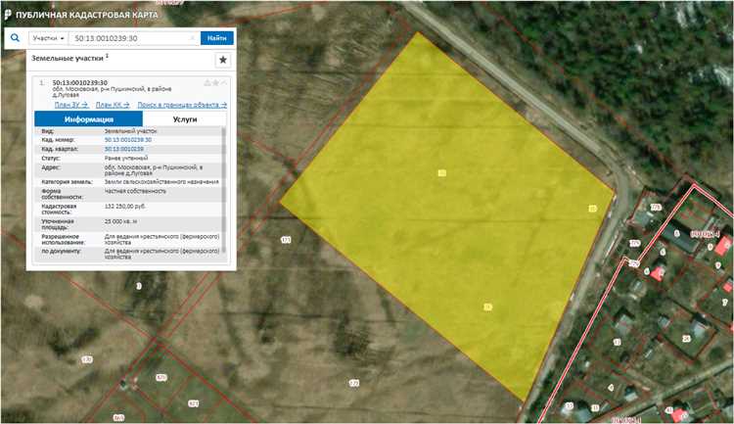Click parcel label 870 on map

click(161, 377)
